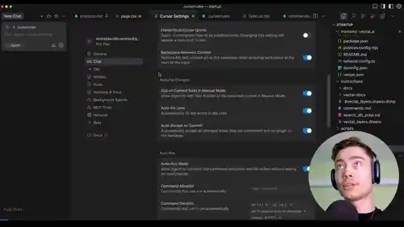Open the Tab settings section
Viewport: 404px width, 227px height.
point(114,69)
